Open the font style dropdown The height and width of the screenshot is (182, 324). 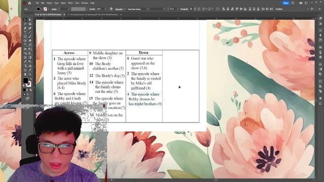point(164,9)
